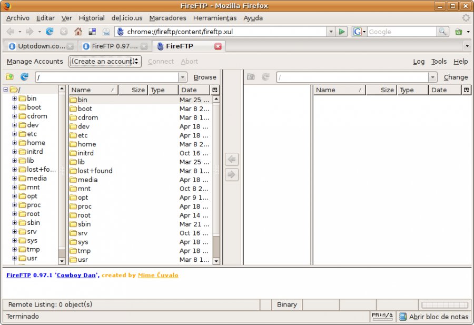Screen dimensions: 474x325
Task: Open the Archivo menu
Action: (x=18, y=18)
